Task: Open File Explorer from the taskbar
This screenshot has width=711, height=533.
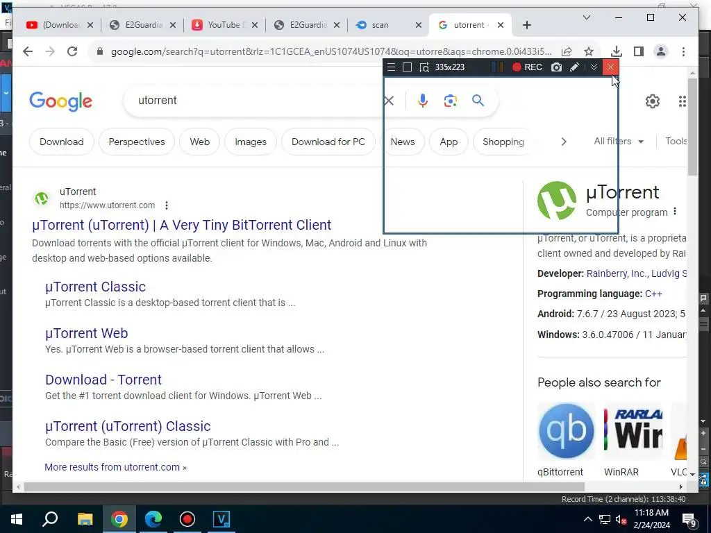Action: 85,519
